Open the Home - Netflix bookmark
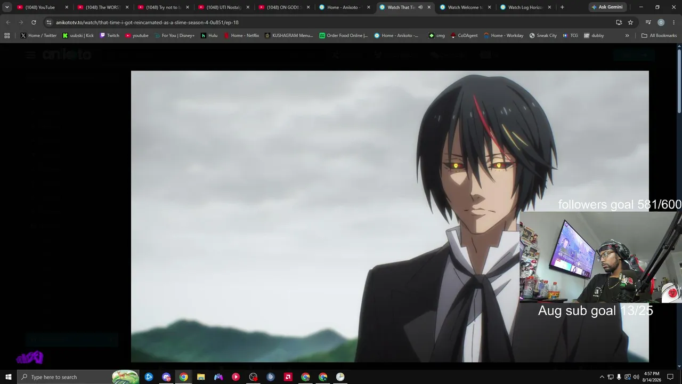 tap(241, 36)
